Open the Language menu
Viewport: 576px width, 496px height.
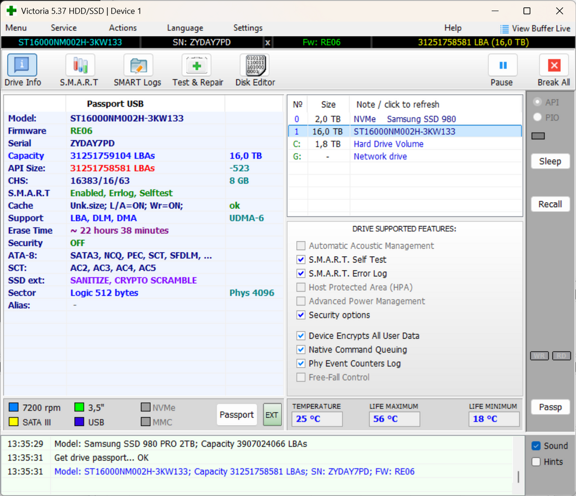click(x=185, y=28)
